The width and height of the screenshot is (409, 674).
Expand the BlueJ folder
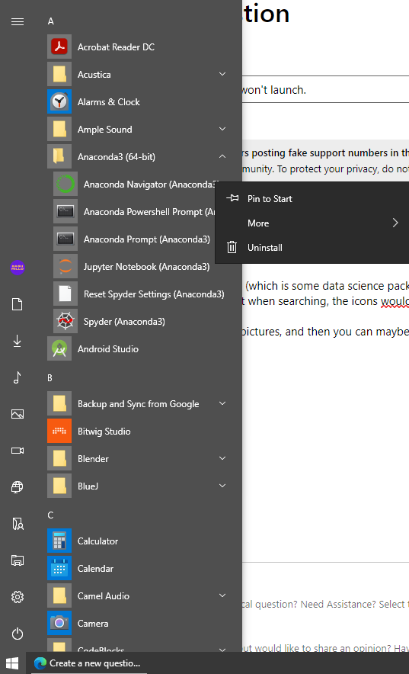222,486
